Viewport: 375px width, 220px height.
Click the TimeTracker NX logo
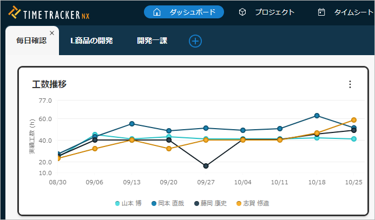(x=49, y=12)
